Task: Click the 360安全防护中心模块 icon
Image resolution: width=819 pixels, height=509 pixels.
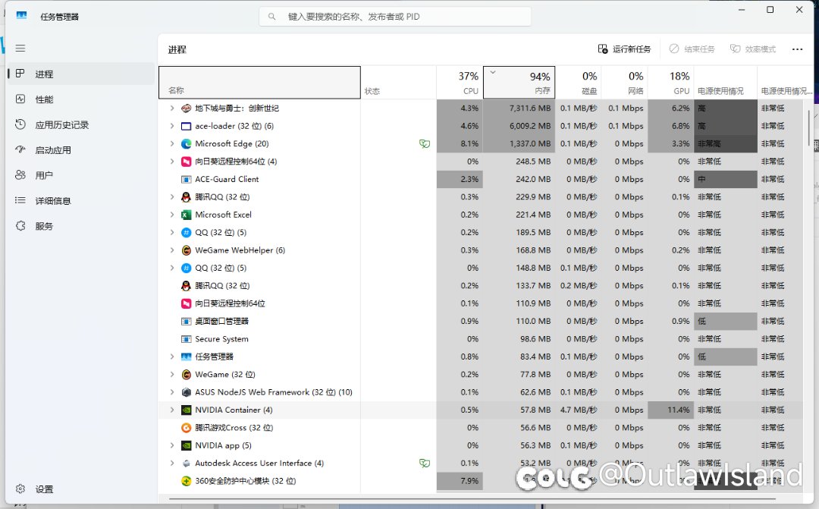Action: tap(186, 481)
